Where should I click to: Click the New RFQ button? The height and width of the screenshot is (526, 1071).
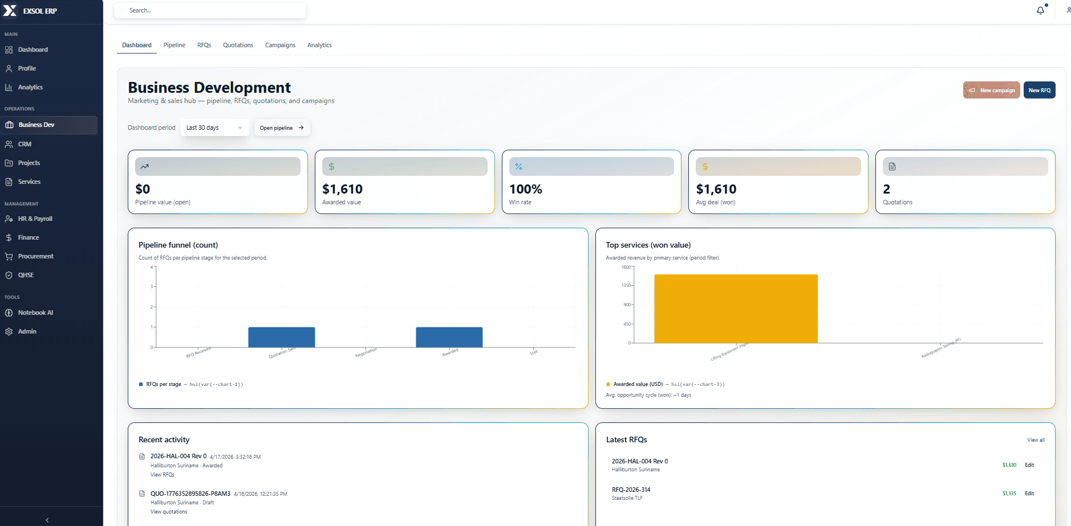pyautogui.click(x=1039, y=90)
